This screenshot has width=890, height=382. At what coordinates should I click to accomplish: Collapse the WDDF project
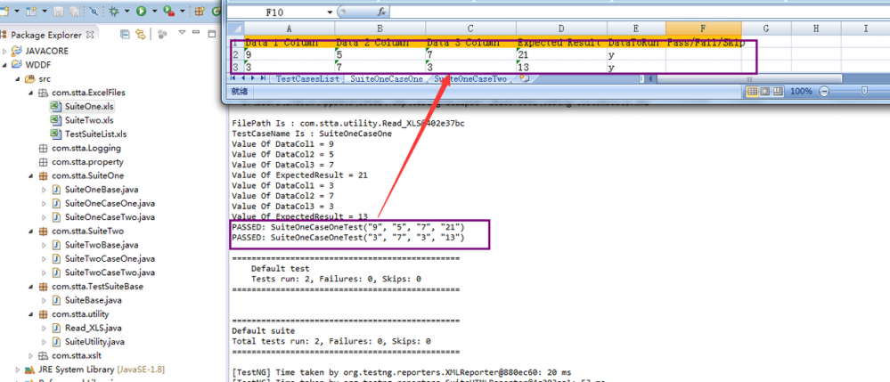[5, 65]
